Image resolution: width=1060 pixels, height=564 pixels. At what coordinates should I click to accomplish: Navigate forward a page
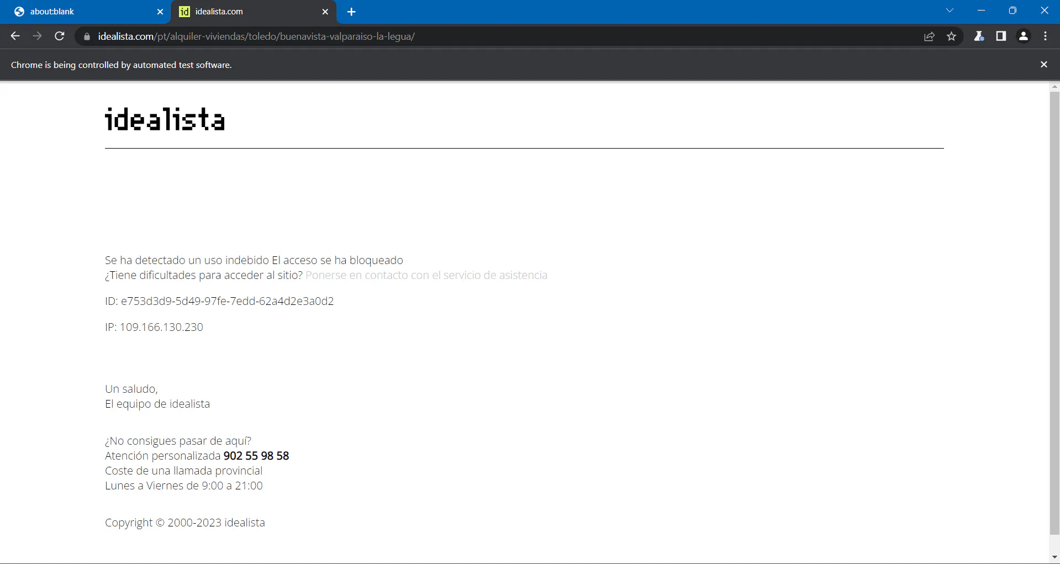coord(37,36)
